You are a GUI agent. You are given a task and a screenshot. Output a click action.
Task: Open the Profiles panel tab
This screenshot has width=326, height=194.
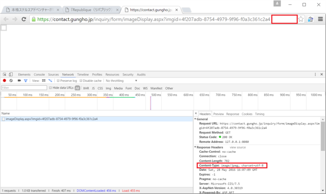point(97,75)
